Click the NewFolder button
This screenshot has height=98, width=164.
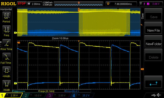pyautogui.click(x=153, y=44)
